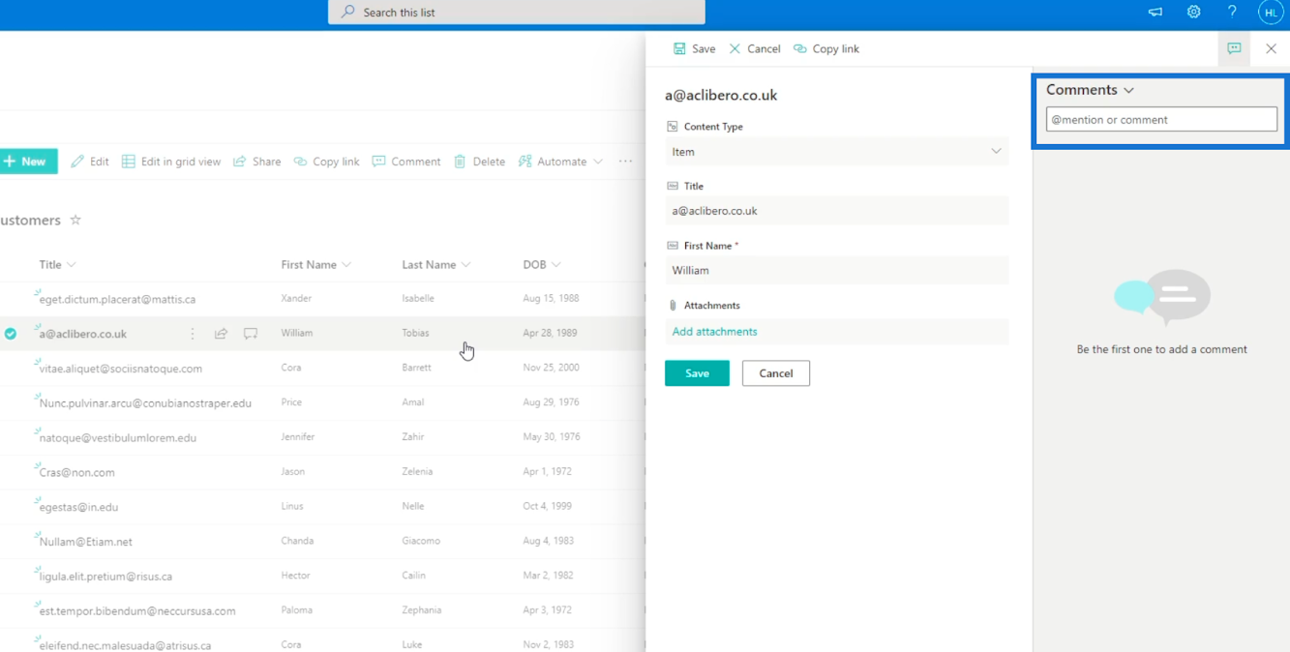The height and width of the screenshot is (652, 1290).
Task: Open egestas@in.edu item
Action: click(x=78, y=507)
